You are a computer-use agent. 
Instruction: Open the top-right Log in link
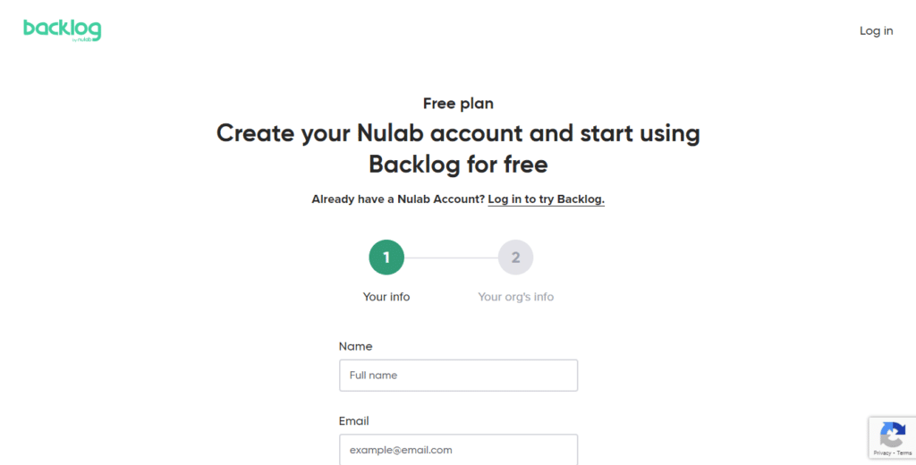[876, 31]
